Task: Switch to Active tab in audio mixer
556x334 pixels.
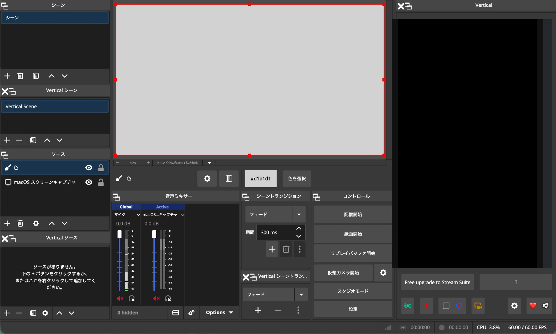Action: click(x=162, y=207)
